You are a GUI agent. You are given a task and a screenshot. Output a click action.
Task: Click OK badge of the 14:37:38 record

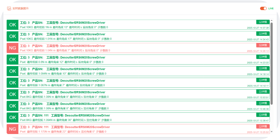tap(12, 25)
